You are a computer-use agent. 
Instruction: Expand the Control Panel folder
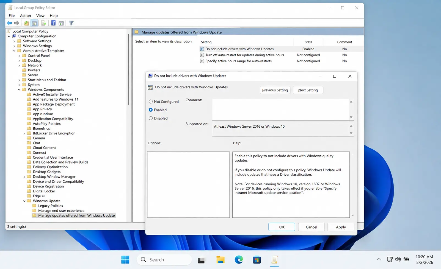coord(19,56)
